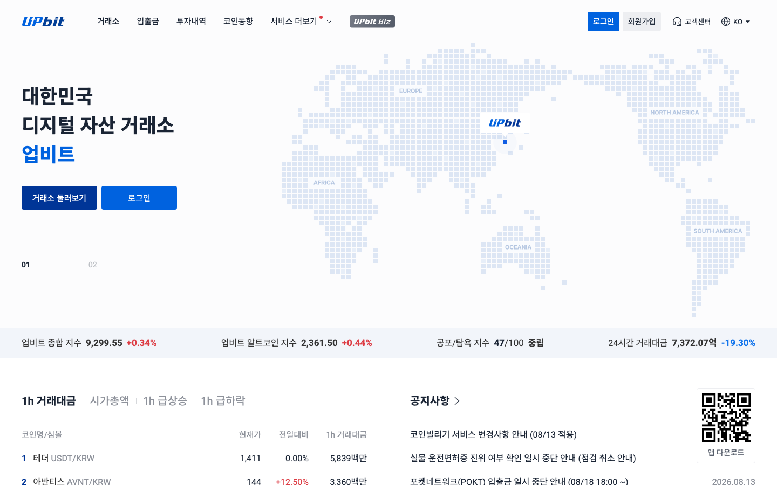Click the 아반티스 AVNT/KRW row

coord(194,478)
